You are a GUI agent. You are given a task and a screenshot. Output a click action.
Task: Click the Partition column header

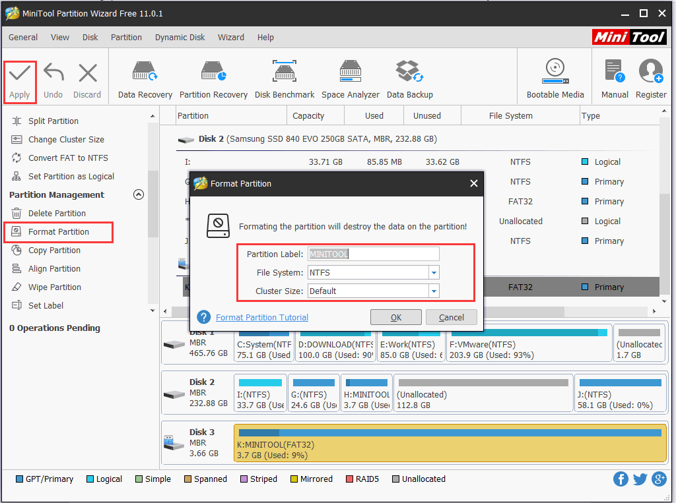pyautogui.click(x=232, y=116)
